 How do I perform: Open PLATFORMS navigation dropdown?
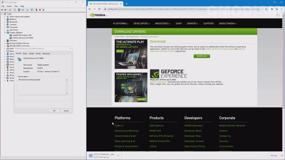tap(121, 24)
